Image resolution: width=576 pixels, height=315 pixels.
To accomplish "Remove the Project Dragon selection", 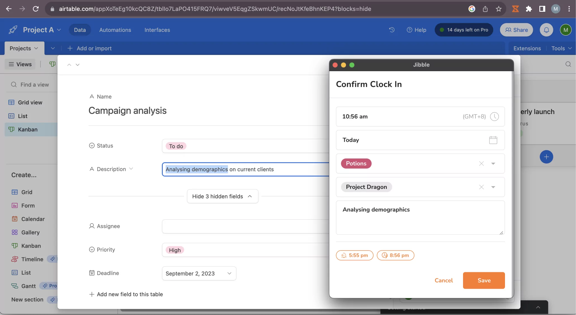I will click(x=481, y=187).
